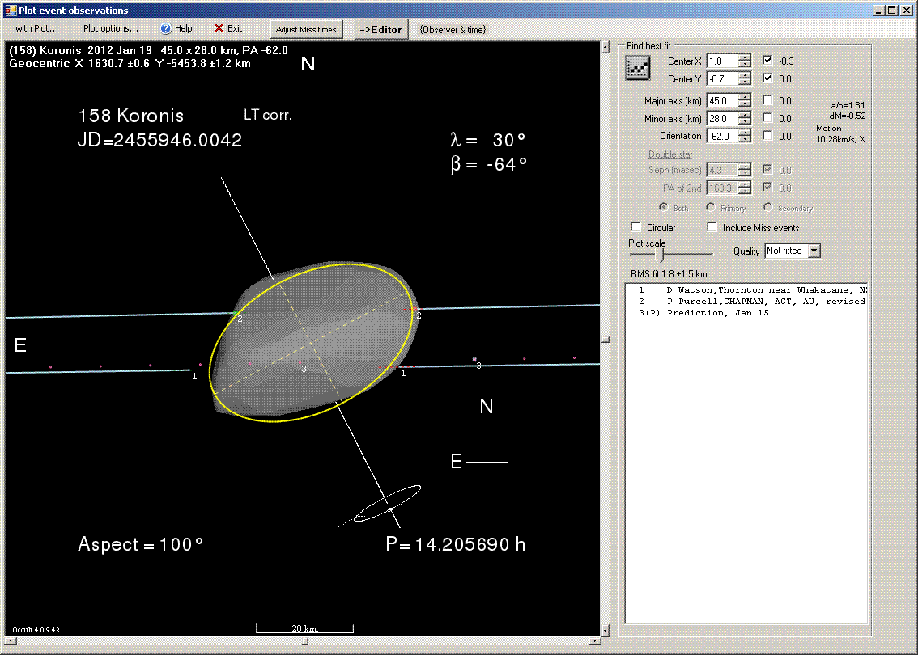The image size is (918, 655).
Task: Increase Center X with the up arrow
Action: click(745, 57)
